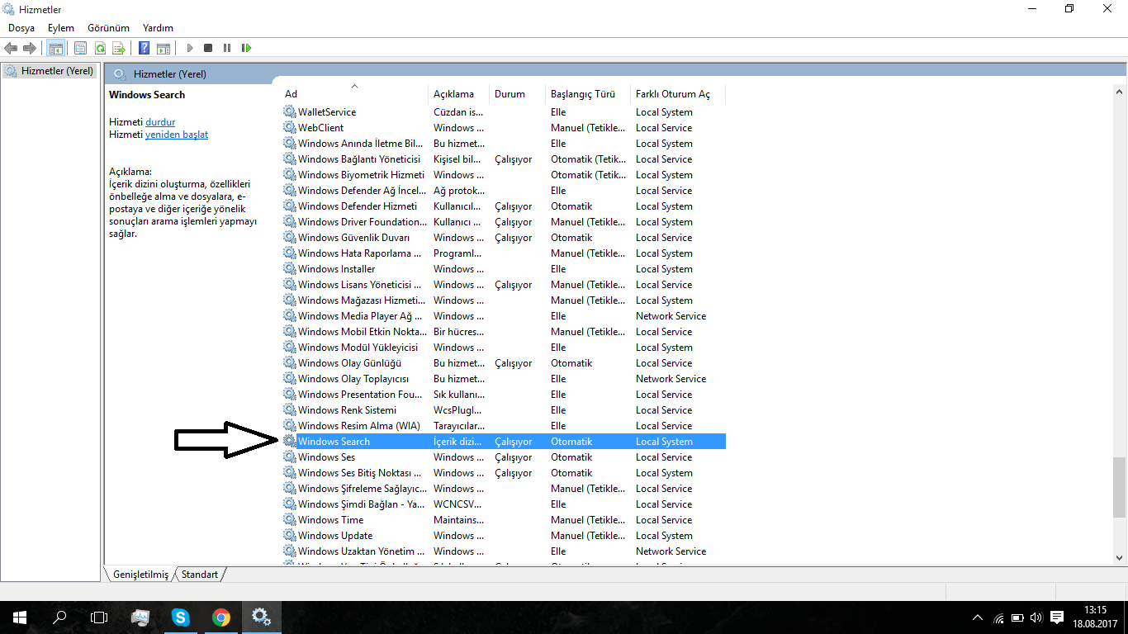This screenshot has width=1128, height=634.
Task: Sort by the Başlangıç Türü column header
Action: (x=588, y=94)
